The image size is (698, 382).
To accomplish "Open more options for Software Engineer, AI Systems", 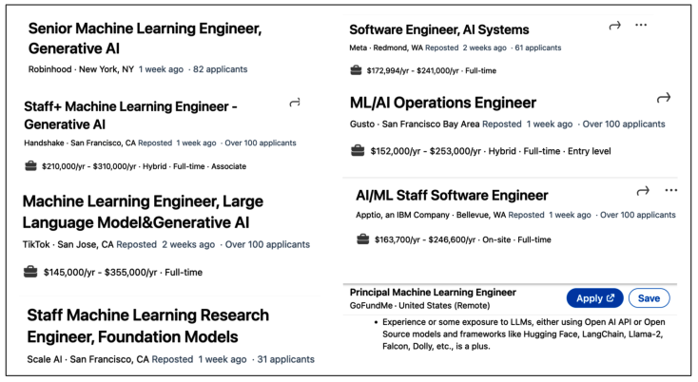I will pyautogui.click(x=641, y=26).
